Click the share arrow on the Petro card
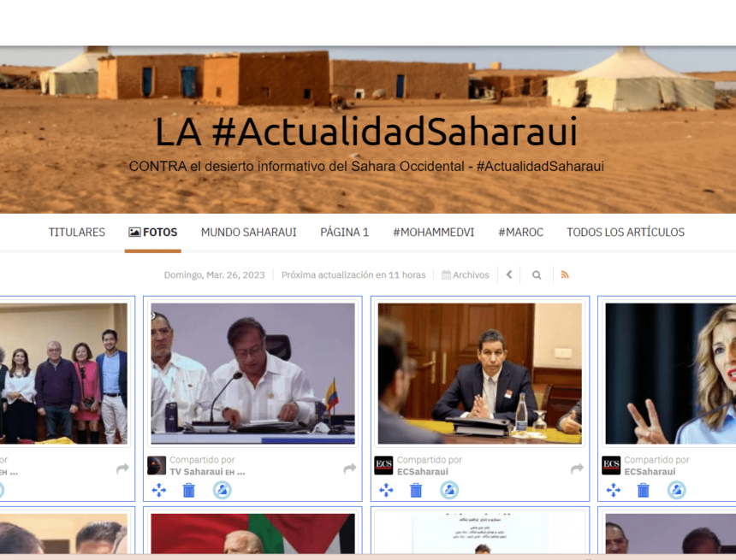The height and width of the screenshot is (560, 736). tap(349, 468)
